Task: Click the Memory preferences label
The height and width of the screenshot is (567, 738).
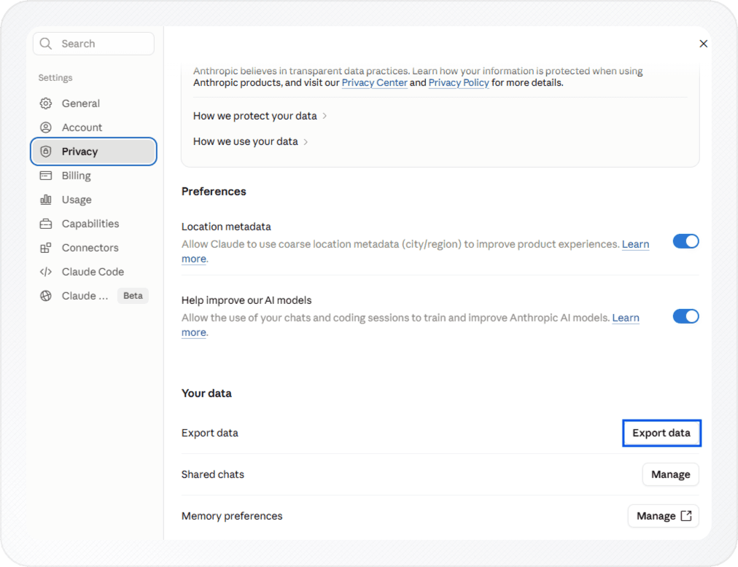Action: [x=232, y=516]
